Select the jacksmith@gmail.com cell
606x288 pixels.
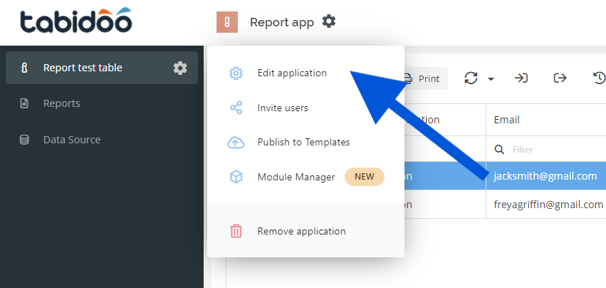[x=546, y=176]
